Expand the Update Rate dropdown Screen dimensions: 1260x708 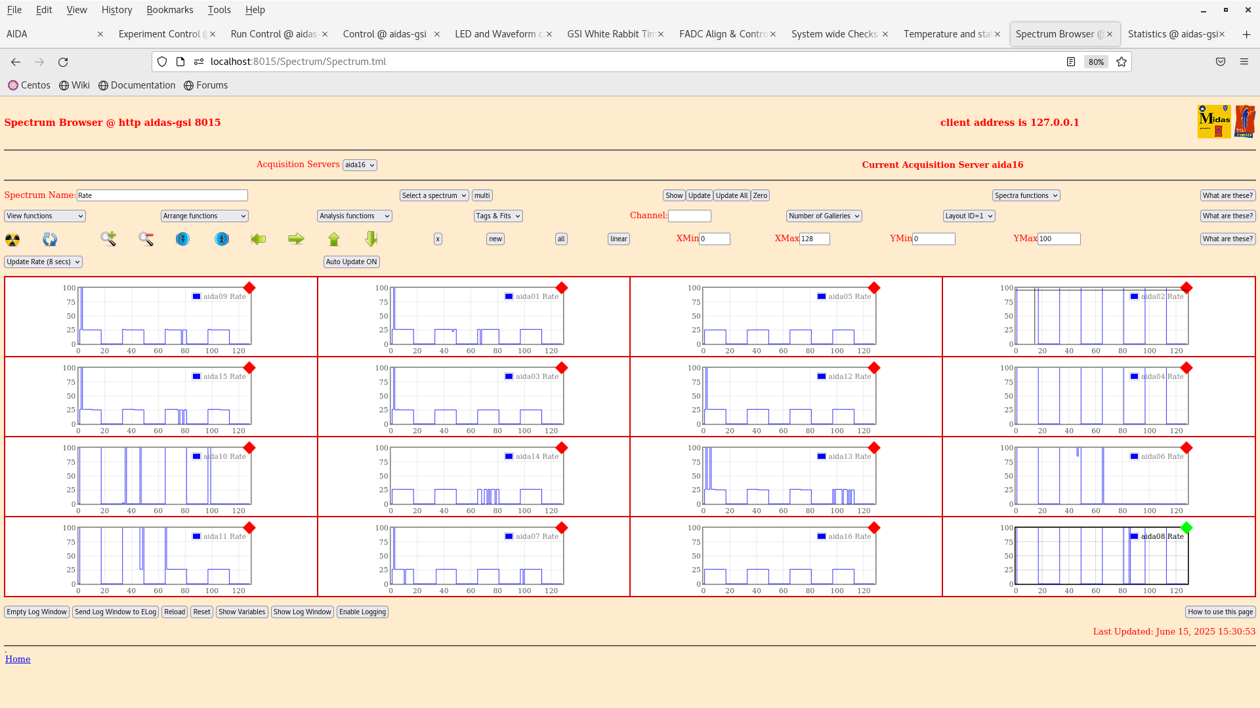43,262
